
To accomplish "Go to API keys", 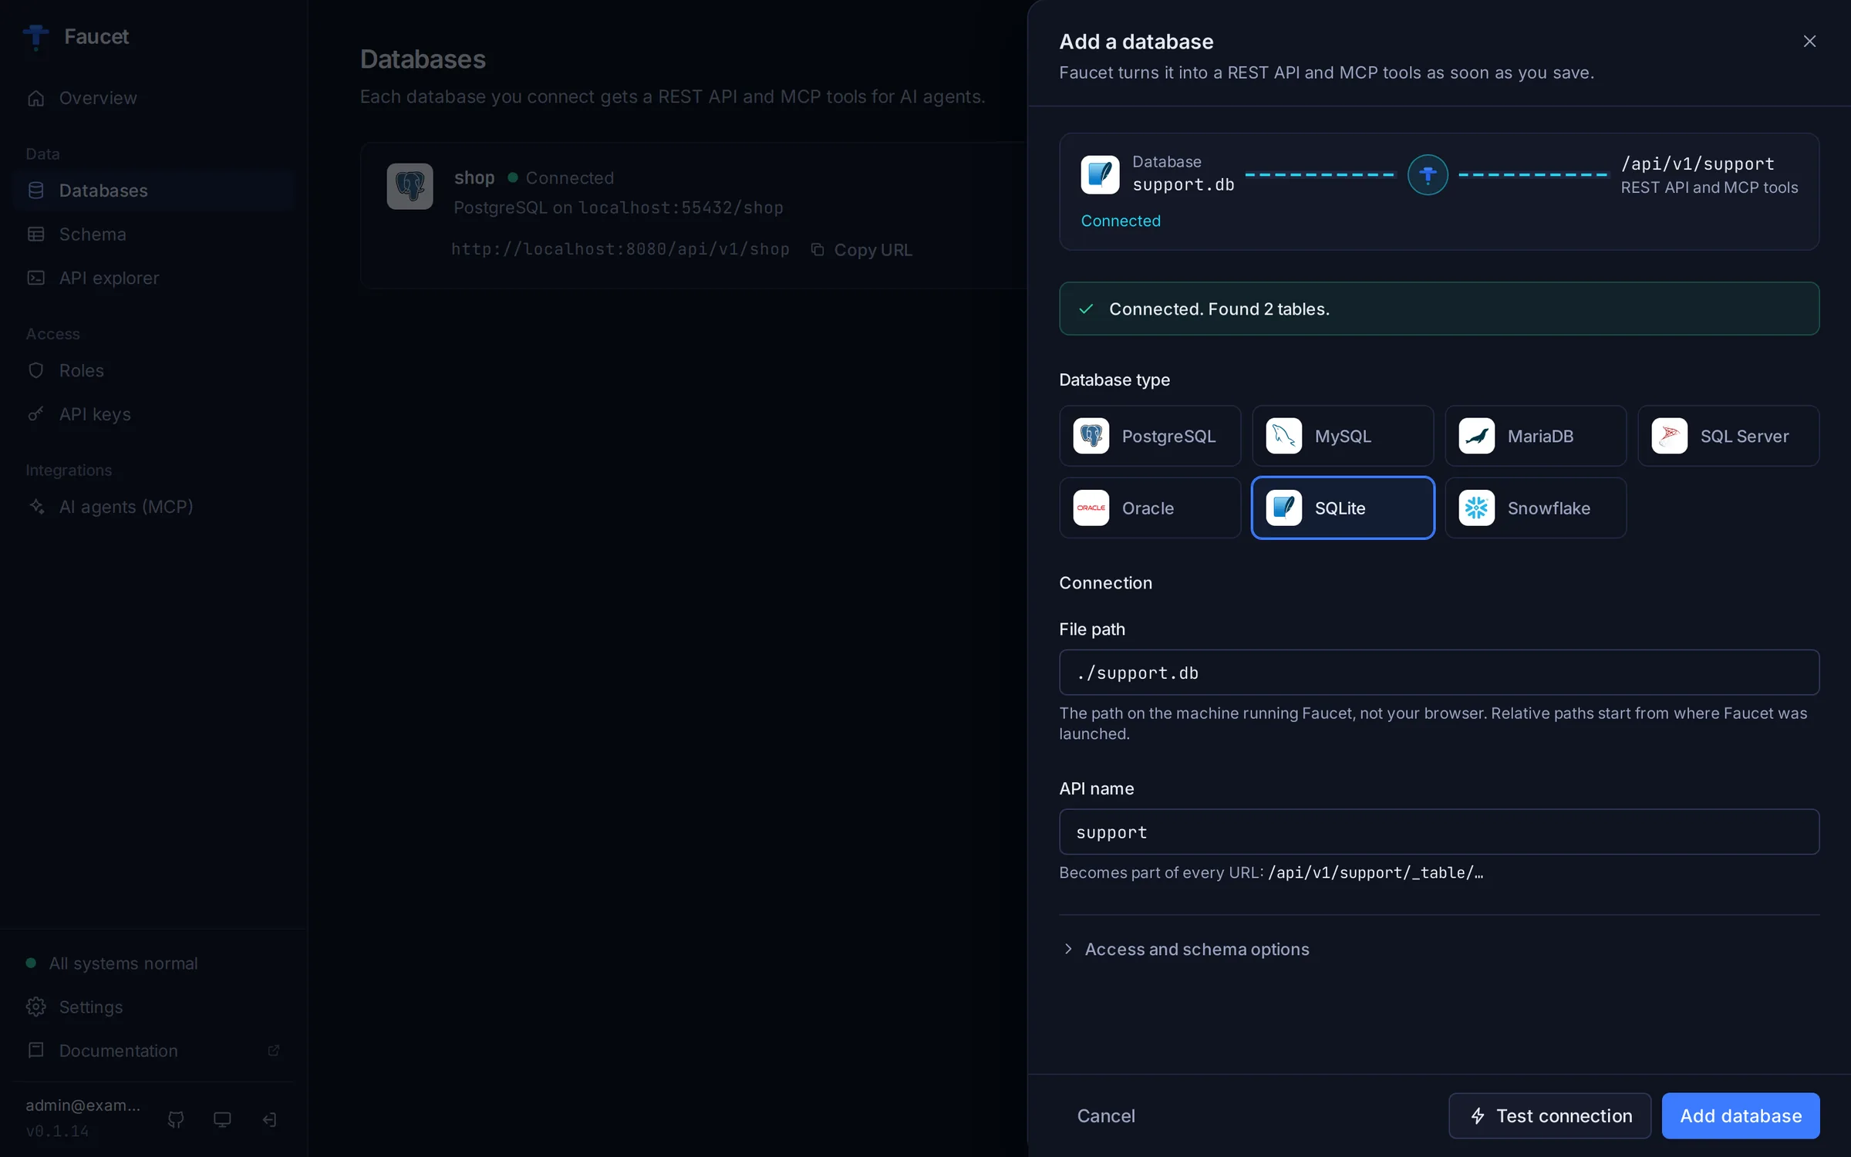I will click(x=154, y=414).
